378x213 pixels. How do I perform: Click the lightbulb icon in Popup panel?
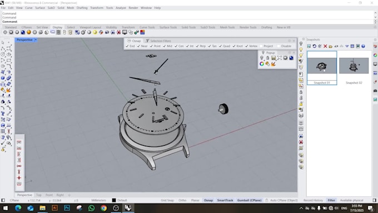[x=262, y=58]
